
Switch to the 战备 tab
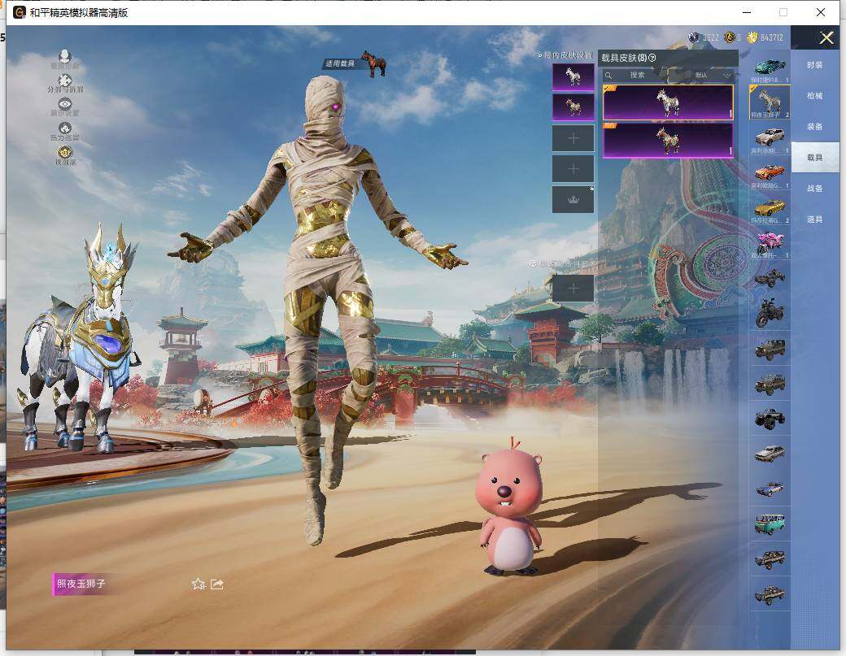pos(815,189)
